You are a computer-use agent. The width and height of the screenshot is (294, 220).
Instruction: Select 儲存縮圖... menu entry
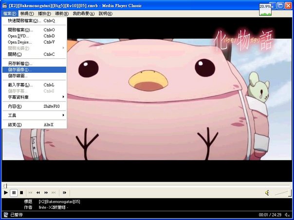[34, 76]
